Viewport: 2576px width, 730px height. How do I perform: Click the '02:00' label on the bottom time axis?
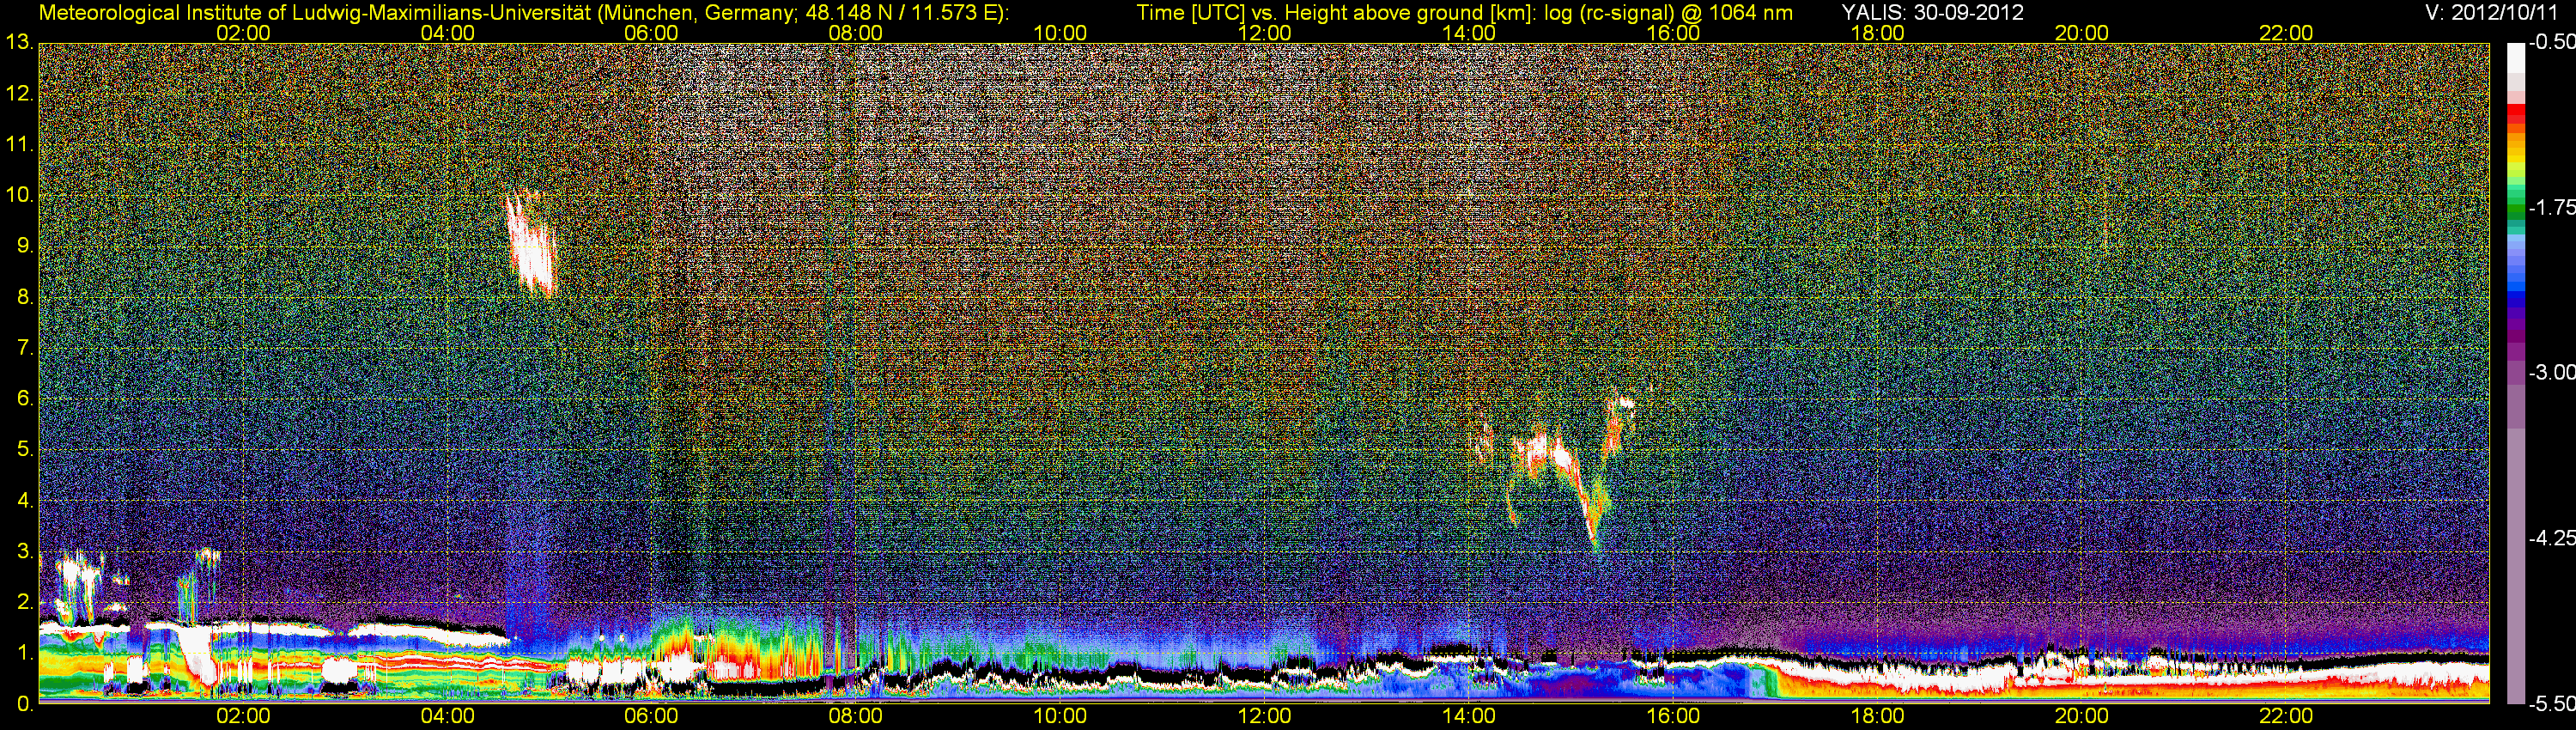click(243, 716)
